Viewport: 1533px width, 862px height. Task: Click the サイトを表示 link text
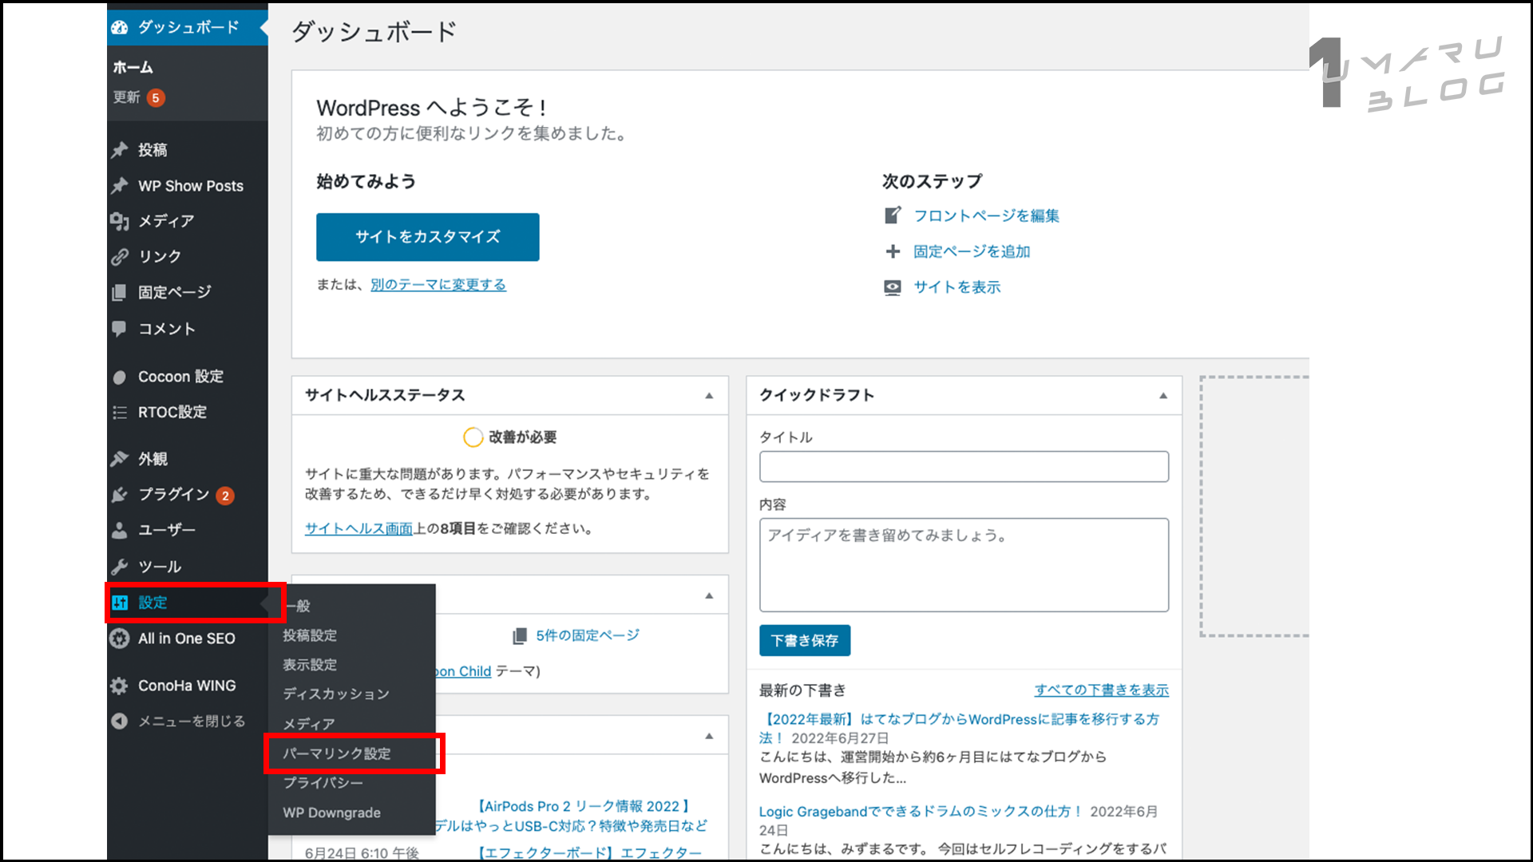957,287
